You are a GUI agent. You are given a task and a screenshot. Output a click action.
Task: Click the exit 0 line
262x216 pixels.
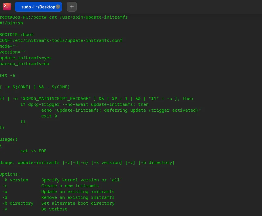pyautogui.click(x=49, y=116)
